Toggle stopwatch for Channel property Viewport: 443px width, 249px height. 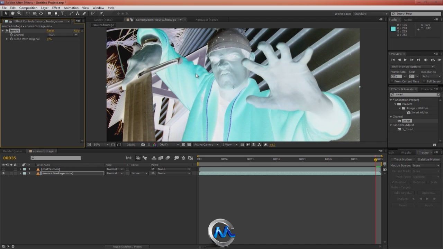click(11, 35)
